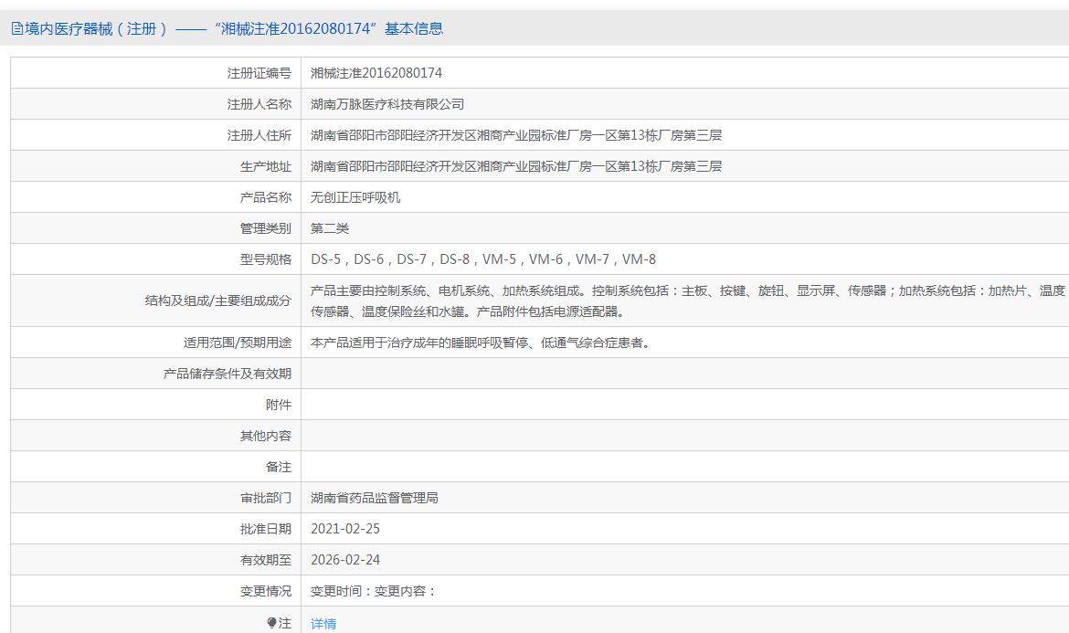Open the 详情 link in the 注 row
This screenshot has height=633, width=1069.
323,624
